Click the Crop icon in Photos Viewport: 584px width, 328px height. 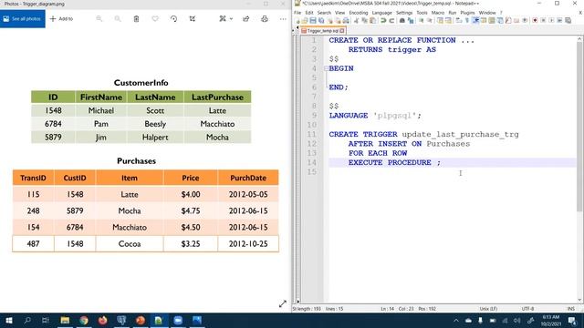(193, 18)
